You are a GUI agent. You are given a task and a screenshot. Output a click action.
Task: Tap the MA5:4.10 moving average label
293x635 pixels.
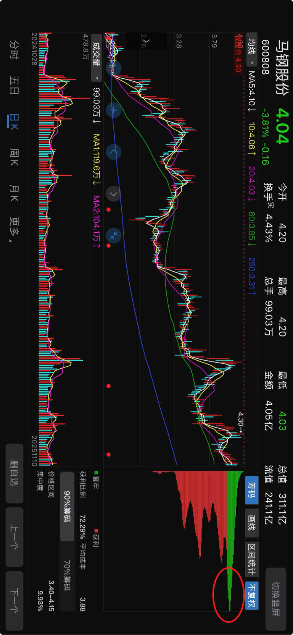tap(252, 91)
